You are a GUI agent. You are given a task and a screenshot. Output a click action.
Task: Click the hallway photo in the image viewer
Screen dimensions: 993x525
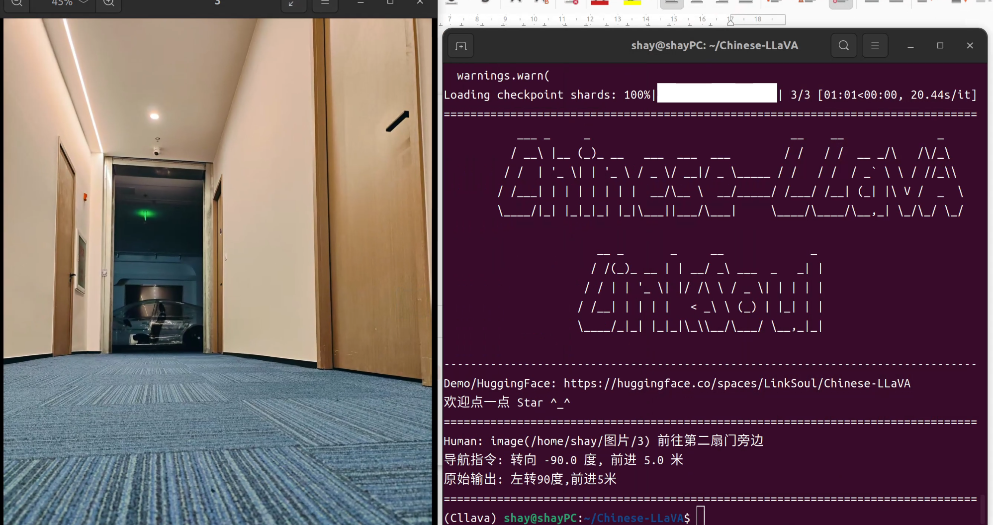218,272
